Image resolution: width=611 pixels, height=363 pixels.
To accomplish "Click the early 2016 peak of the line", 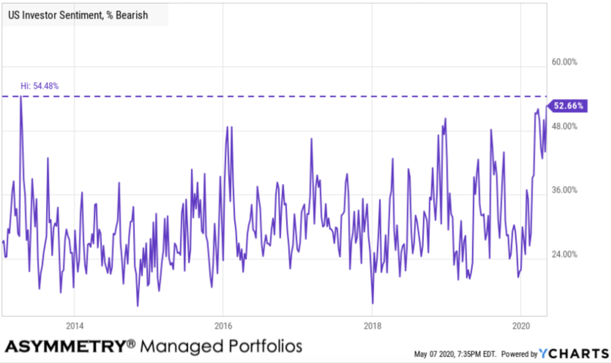I will [227, 127].
